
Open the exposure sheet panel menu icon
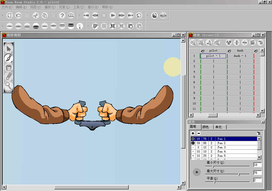click(260, 42)
